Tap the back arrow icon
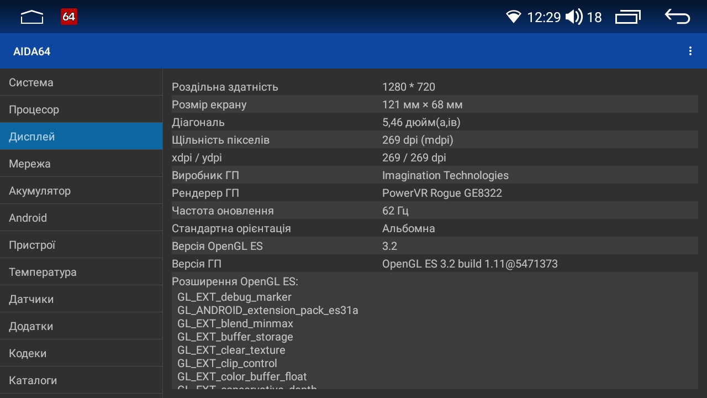Image resolution: width=707 pixels, height=398 pixels. [x=677, y=17]
